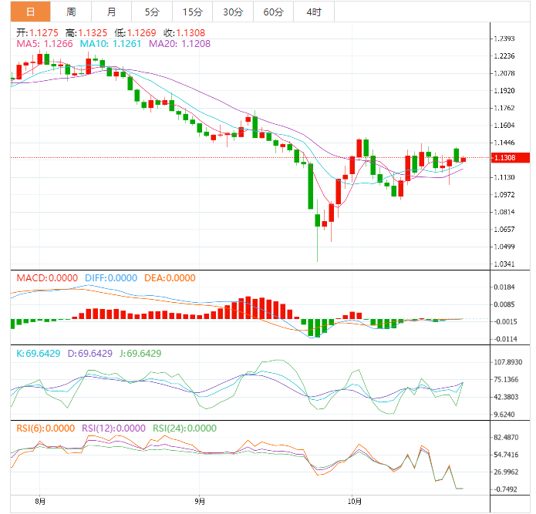Click the DIFF:0.0000 label
The image size is (536, 514).
[x=111, y=278]
